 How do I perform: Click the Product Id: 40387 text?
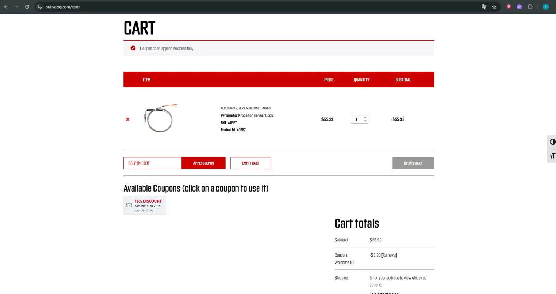click(233, 130)
